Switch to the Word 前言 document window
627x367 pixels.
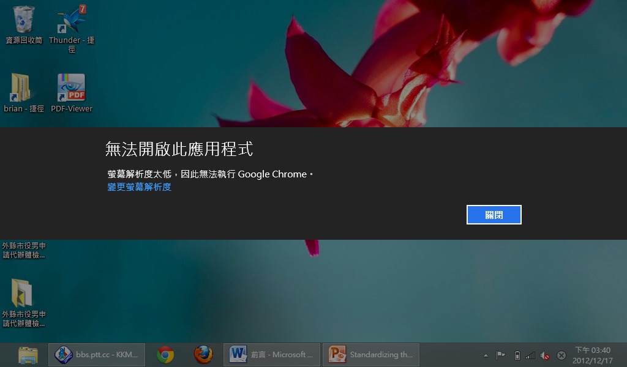(272, 355)
